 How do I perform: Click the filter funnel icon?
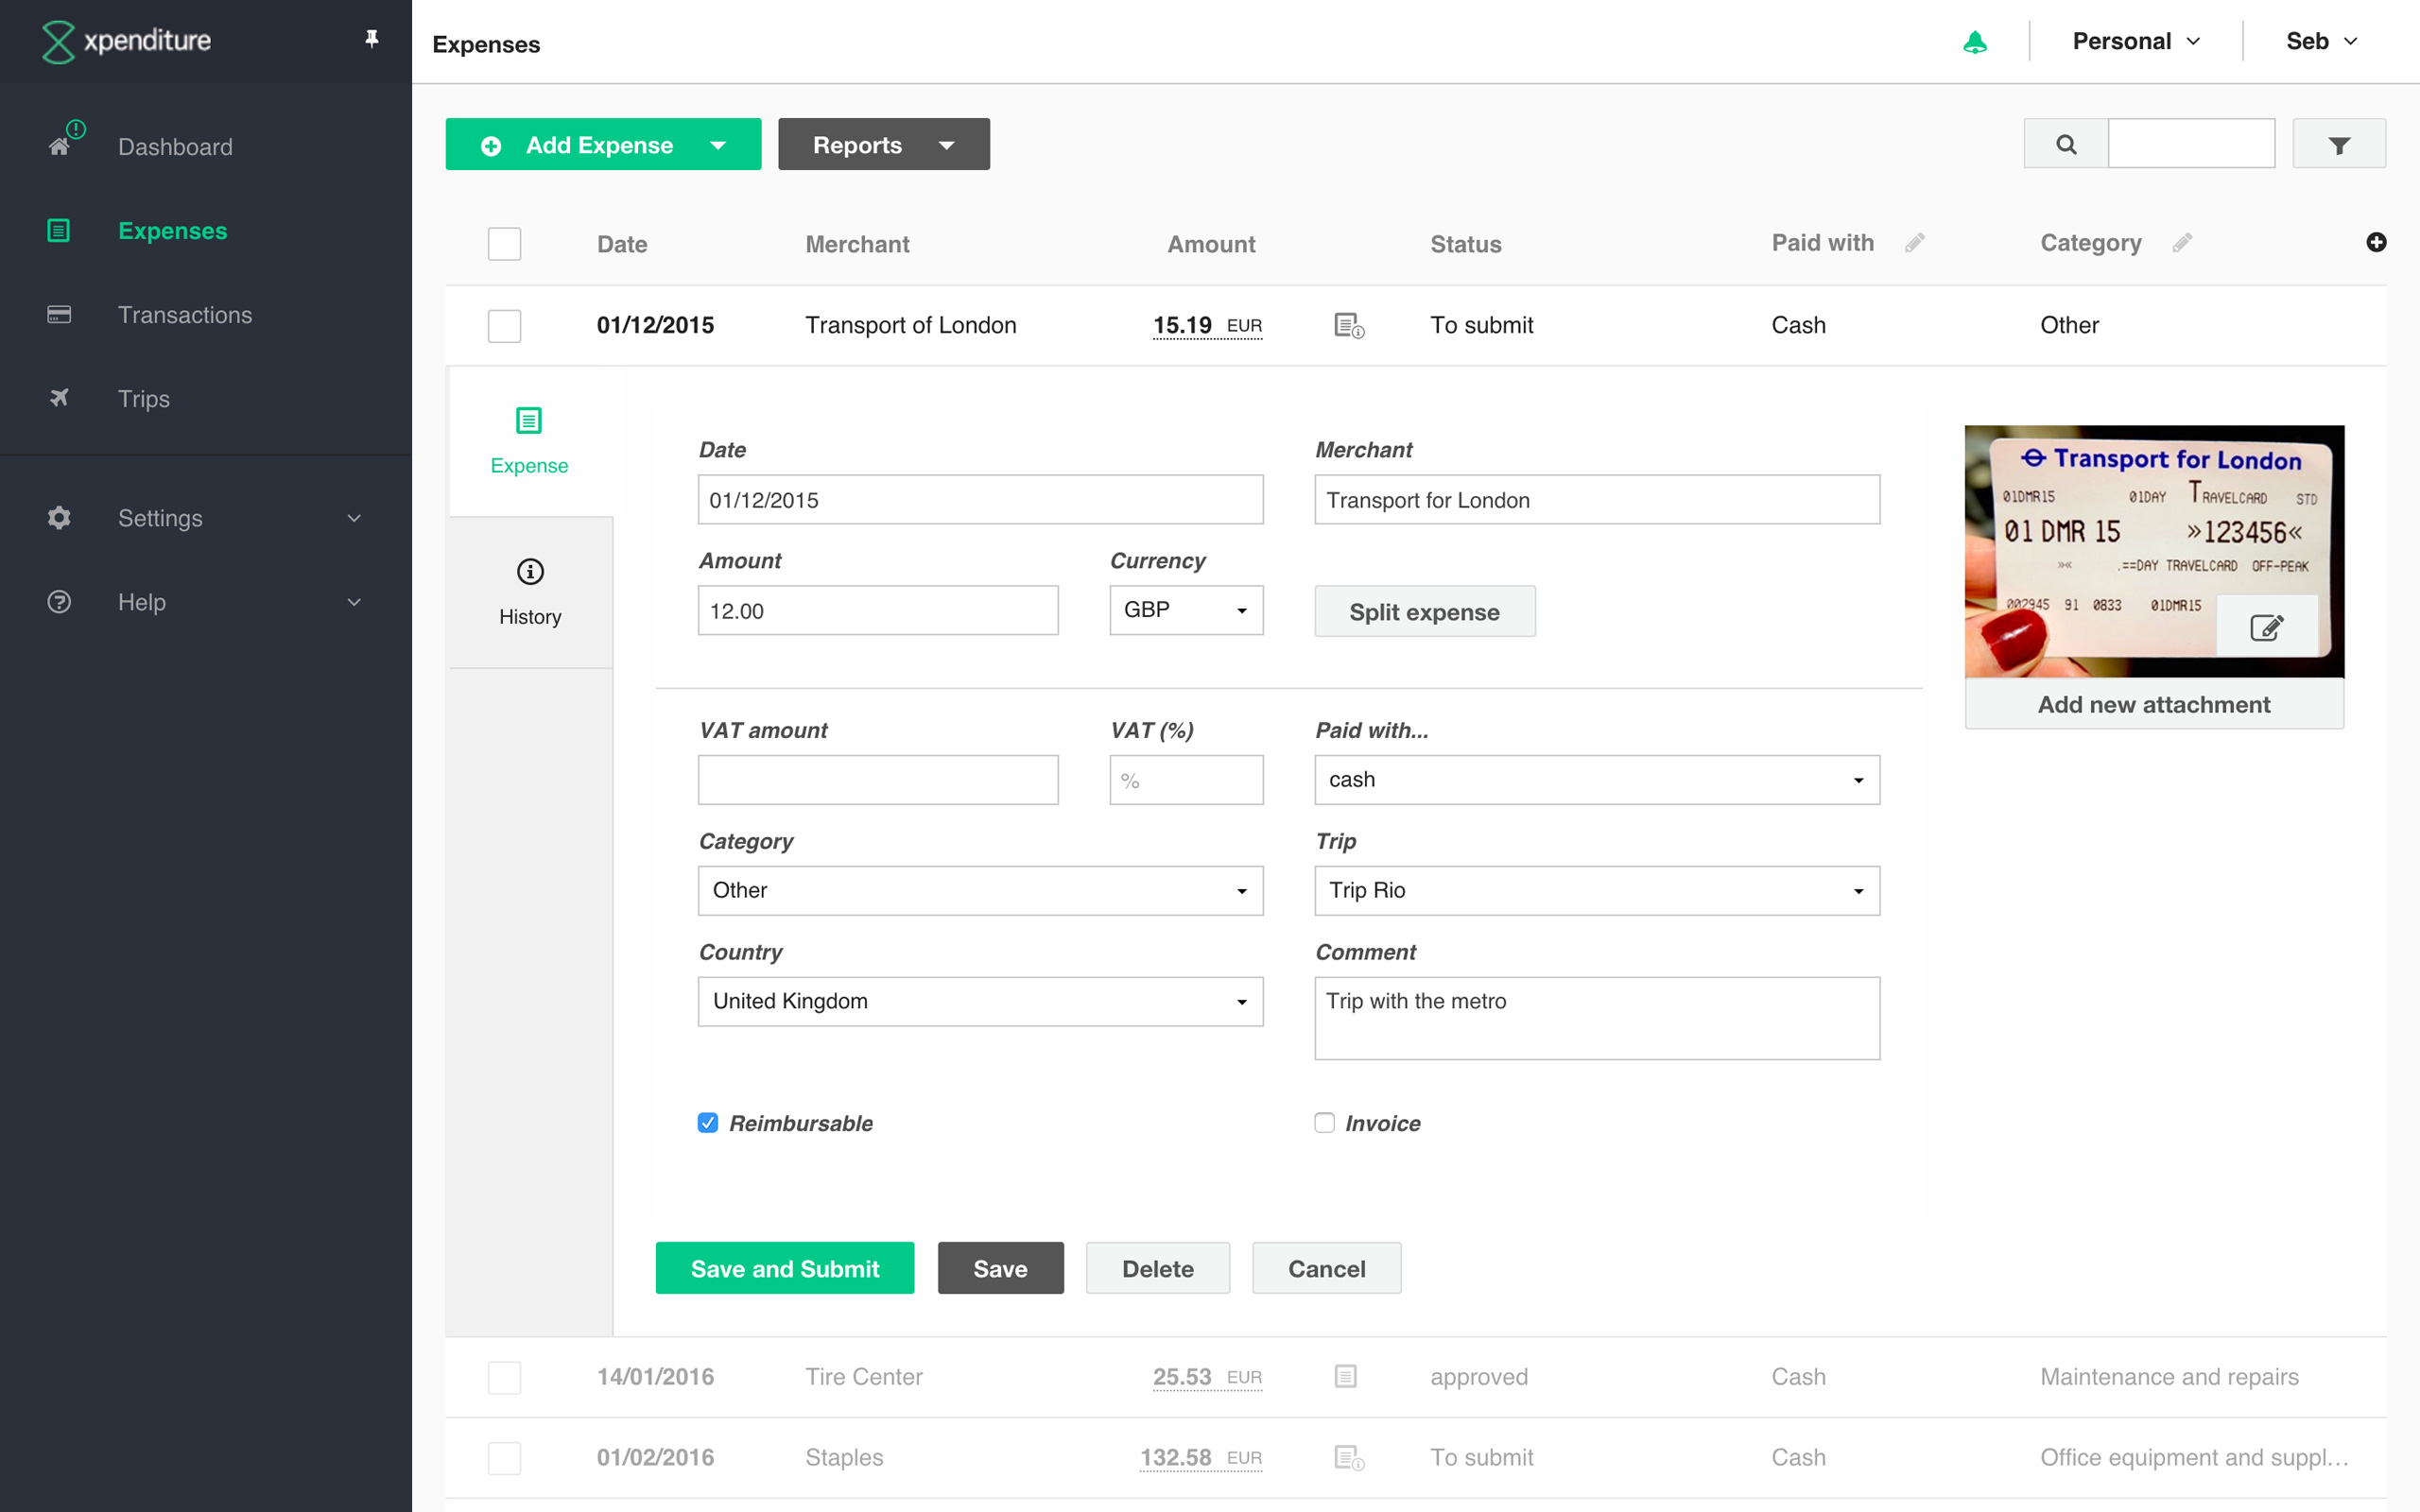(2338, 145)
